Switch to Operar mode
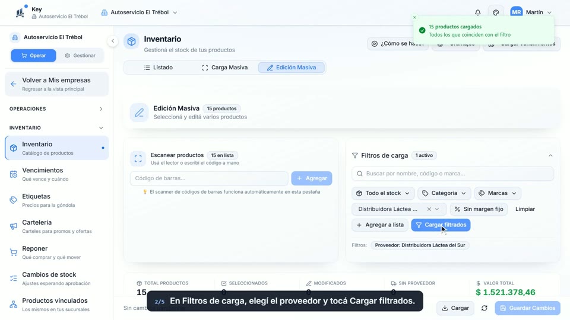570x320 pixels. coord(33,56)
